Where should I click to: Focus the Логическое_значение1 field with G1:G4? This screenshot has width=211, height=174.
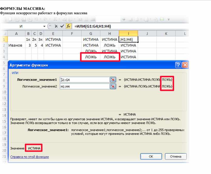[x=85, y=80]
